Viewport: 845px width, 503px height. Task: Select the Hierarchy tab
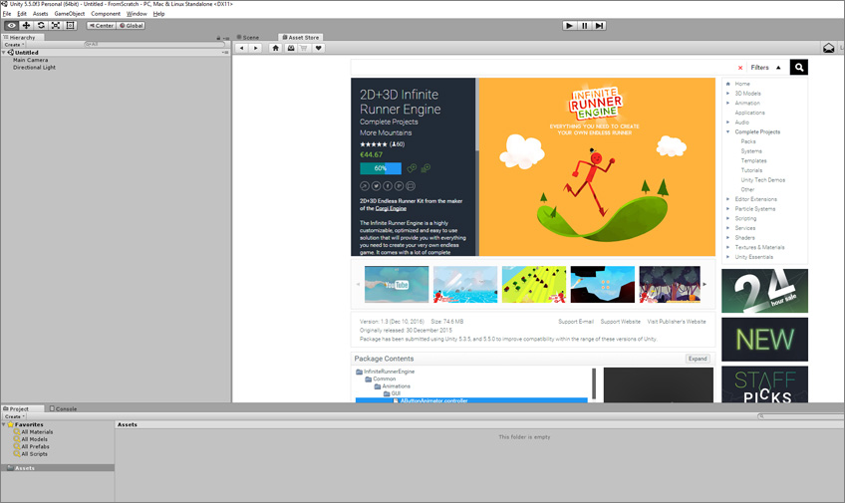pyautogui.click(x=22, y=37)
